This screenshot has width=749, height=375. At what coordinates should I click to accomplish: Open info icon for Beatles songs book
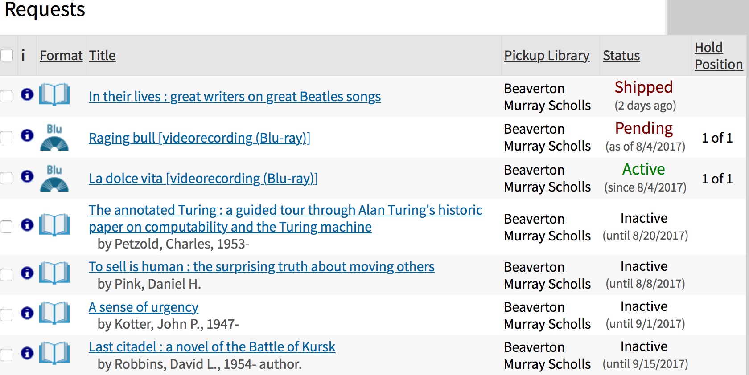(27, 94)
